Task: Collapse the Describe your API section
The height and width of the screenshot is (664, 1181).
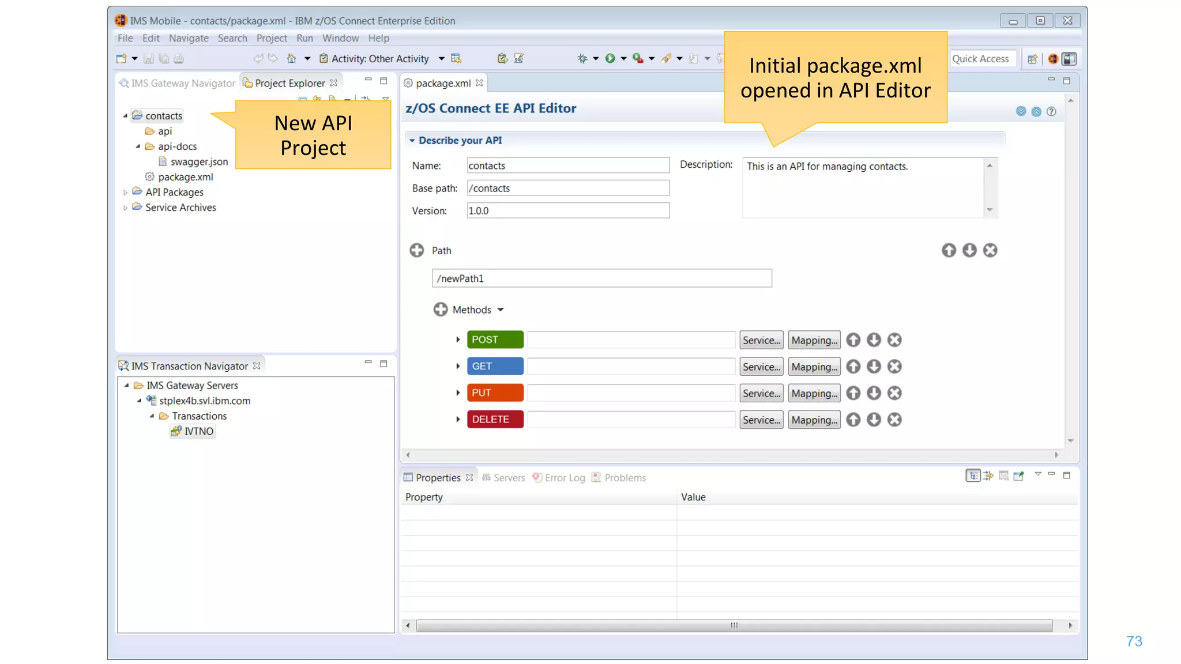Action: point(412,141)
